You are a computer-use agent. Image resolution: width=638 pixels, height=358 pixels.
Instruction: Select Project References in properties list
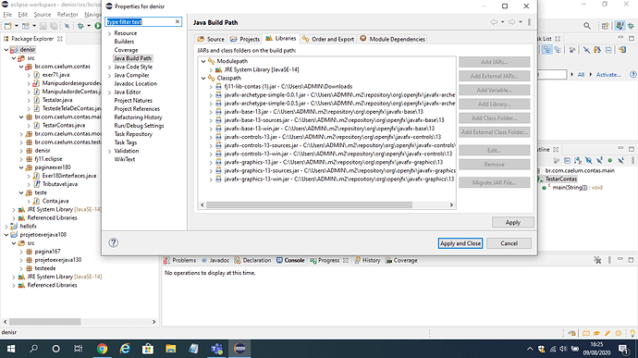[x=137, y=109]
